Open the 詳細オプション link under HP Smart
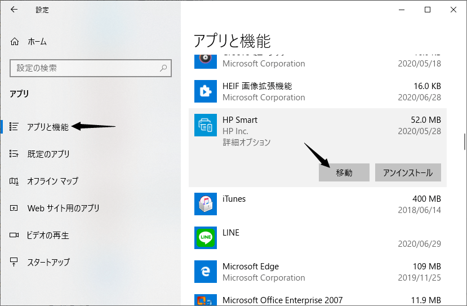This screenshot has height=306, width=467. tap(247, 142)
